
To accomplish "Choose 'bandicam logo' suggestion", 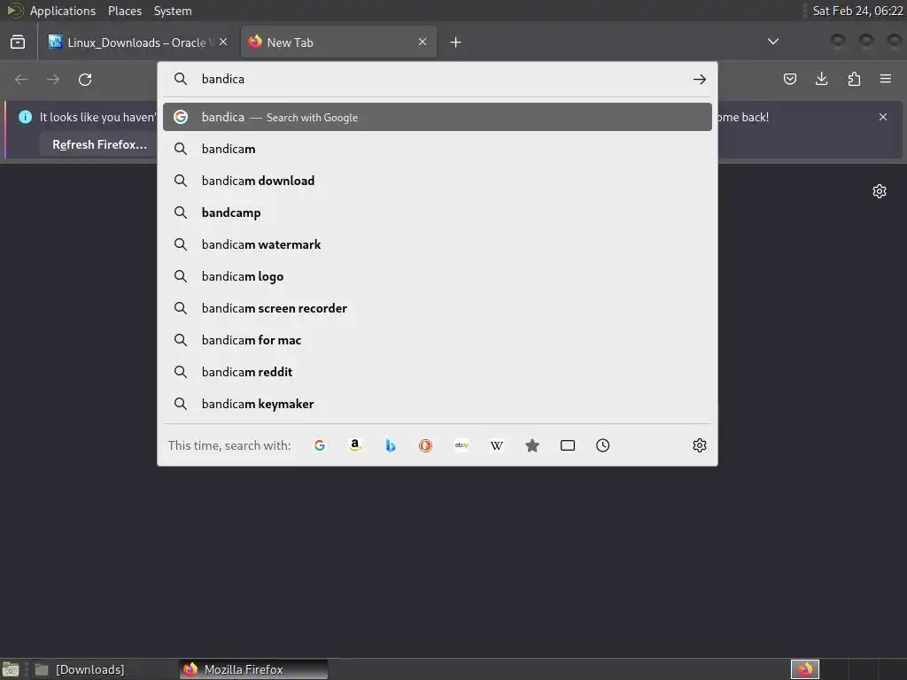I will coord(438,276).
